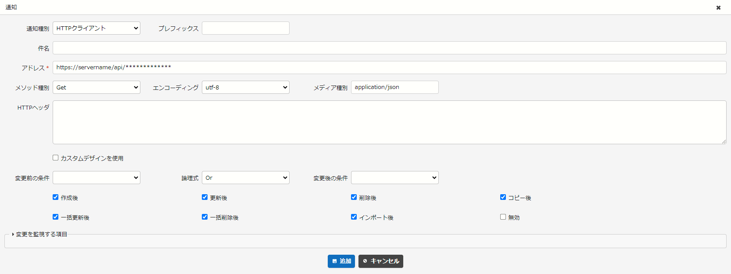Click inside the HTTPヘッダ text area
The image size is (731, 274).
point(390,122)
